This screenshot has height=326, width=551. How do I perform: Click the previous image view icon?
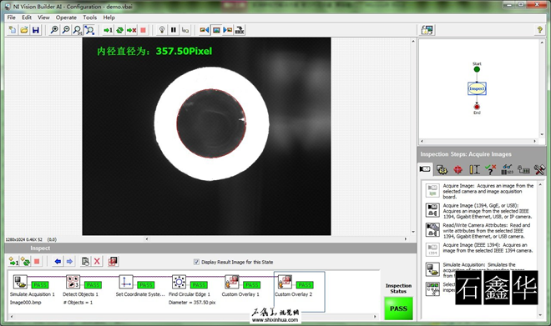click(x=205, y=30)
